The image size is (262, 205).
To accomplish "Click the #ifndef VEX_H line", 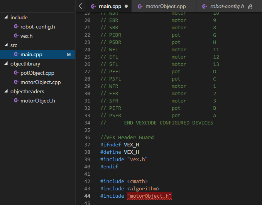I will (120, 145).
